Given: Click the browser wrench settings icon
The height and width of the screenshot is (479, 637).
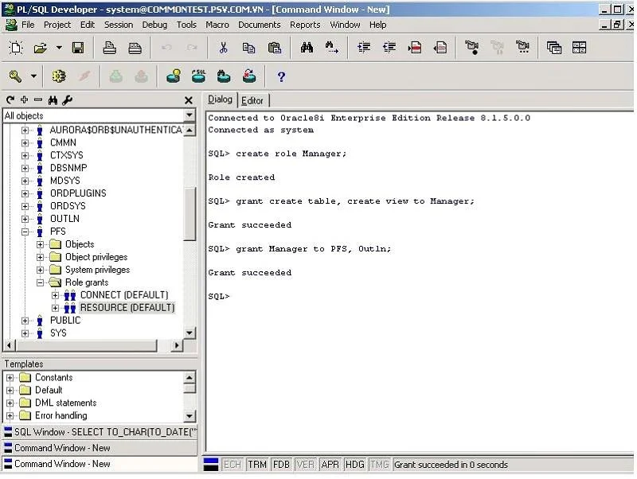Looking at the screenshot, I should [68, 100].
